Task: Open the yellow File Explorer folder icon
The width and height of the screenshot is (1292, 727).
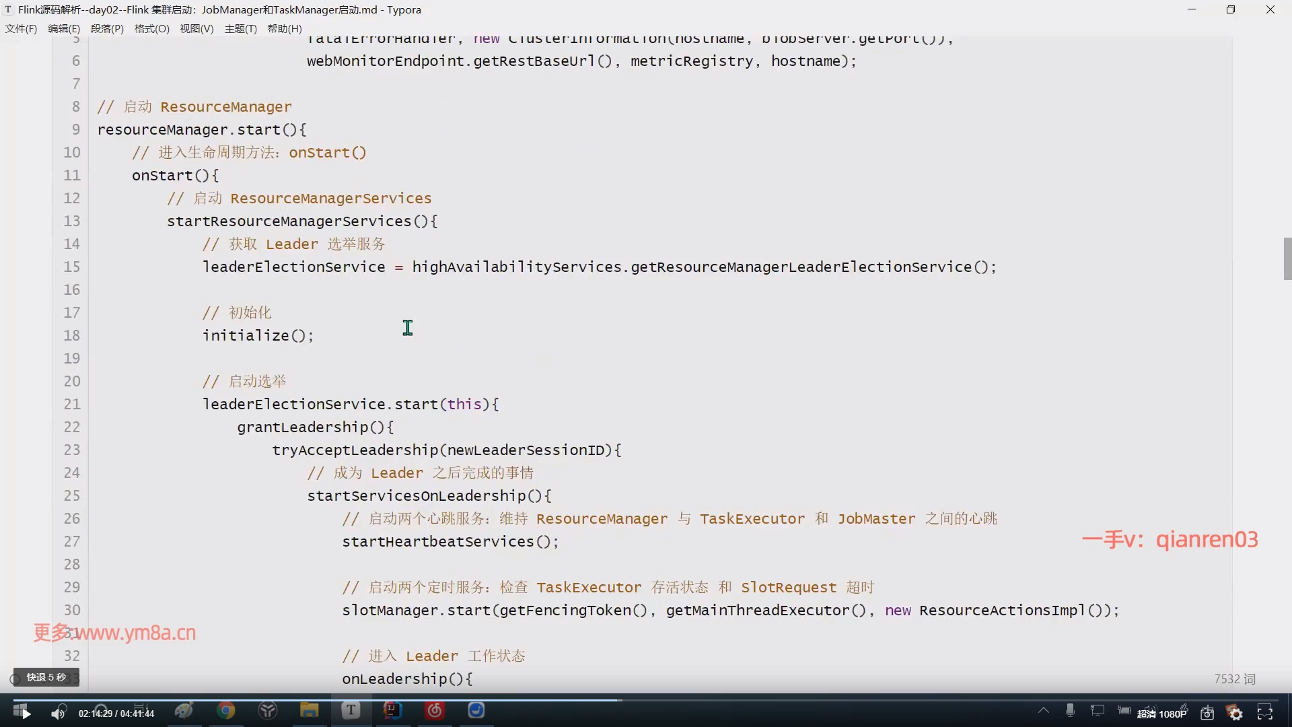Action: pyautogui.click(x=309, y=710)
